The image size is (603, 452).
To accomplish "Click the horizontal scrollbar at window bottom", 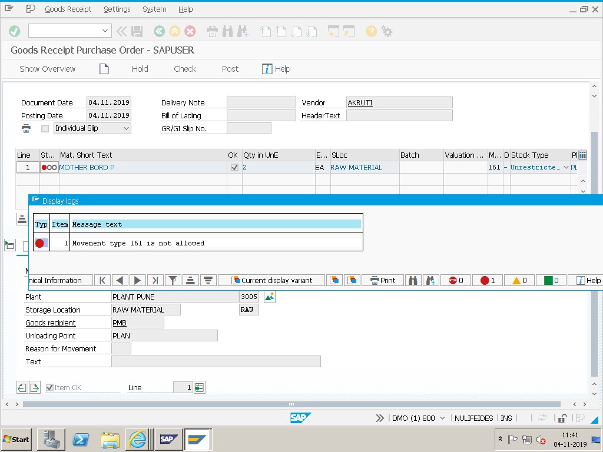I will click(x=291, y=404).
